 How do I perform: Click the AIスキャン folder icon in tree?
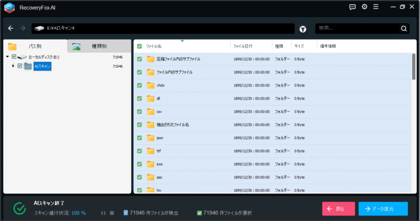tap(28, 66)
